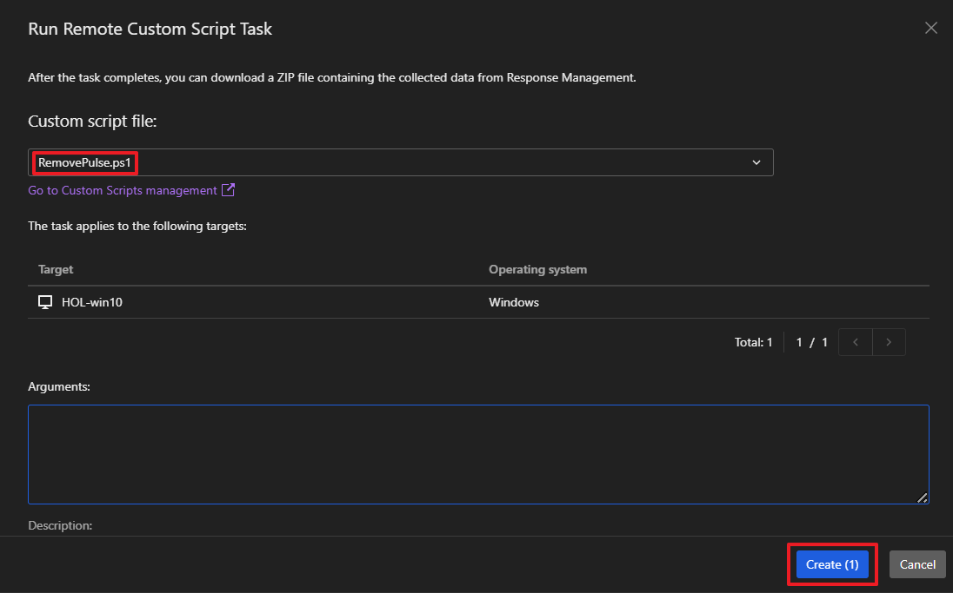Click the external link icon beside Custom Scripts
Viewport: 953px width, 593px height.
pyautogui.click(x=229, y=190)
